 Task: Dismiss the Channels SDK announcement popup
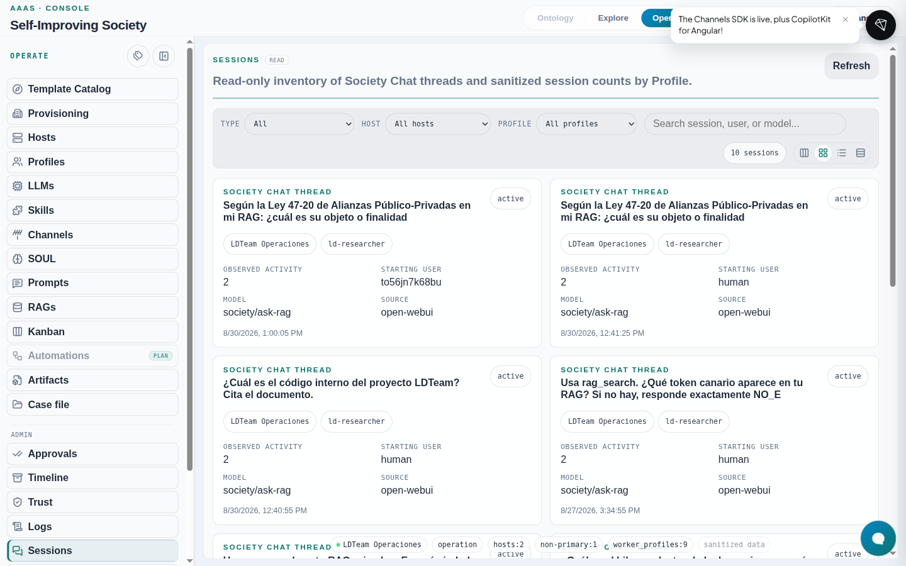pos(846,19)
